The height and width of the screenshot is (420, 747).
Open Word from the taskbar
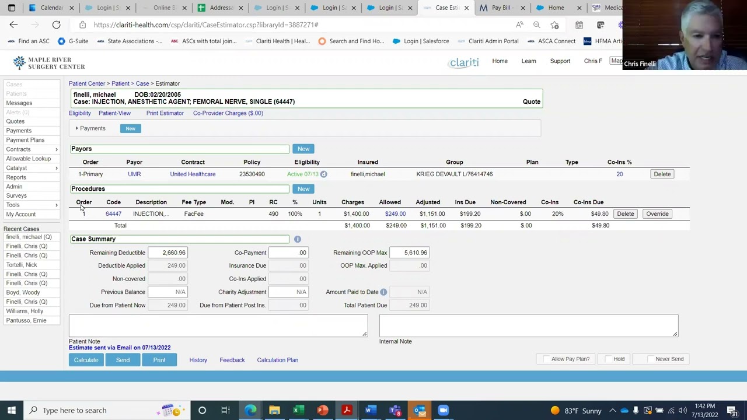371,410
